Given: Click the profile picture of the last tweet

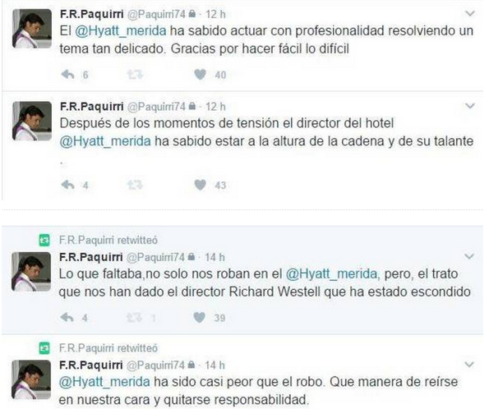Looking at the screenshot, I should [x=31, y=379].
